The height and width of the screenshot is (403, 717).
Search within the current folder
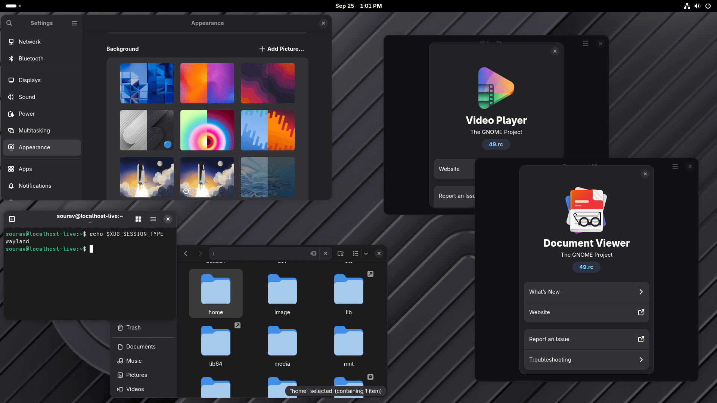point(340,253)
